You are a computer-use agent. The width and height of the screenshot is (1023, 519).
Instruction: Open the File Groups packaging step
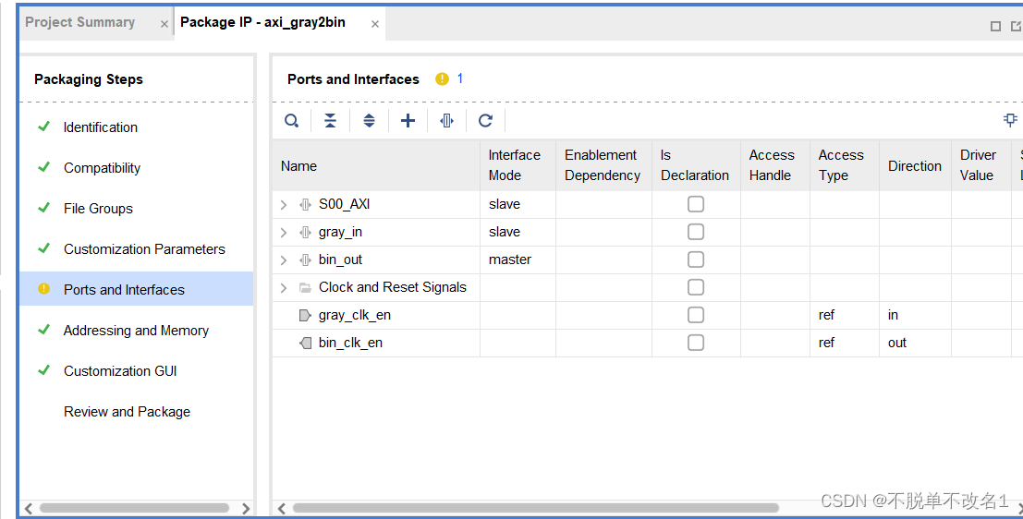coord(98,209)
